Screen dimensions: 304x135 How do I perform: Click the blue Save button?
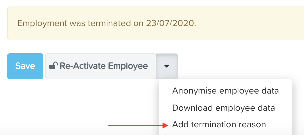click(25, 66)
